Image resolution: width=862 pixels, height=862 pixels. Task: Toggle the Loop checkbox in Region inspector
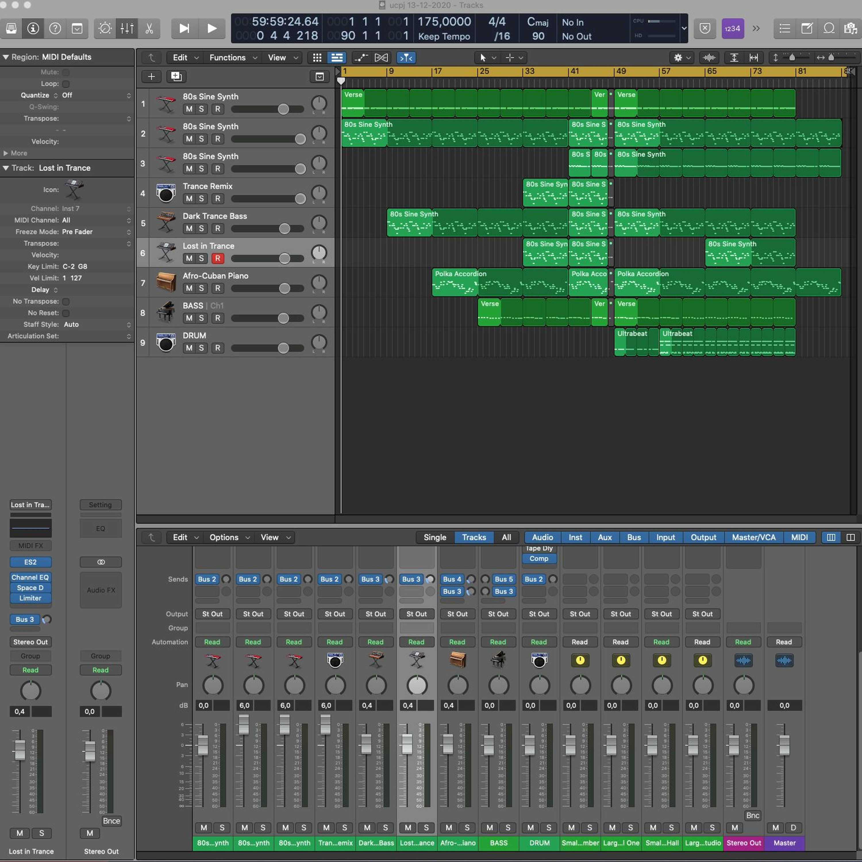[66, 84]
